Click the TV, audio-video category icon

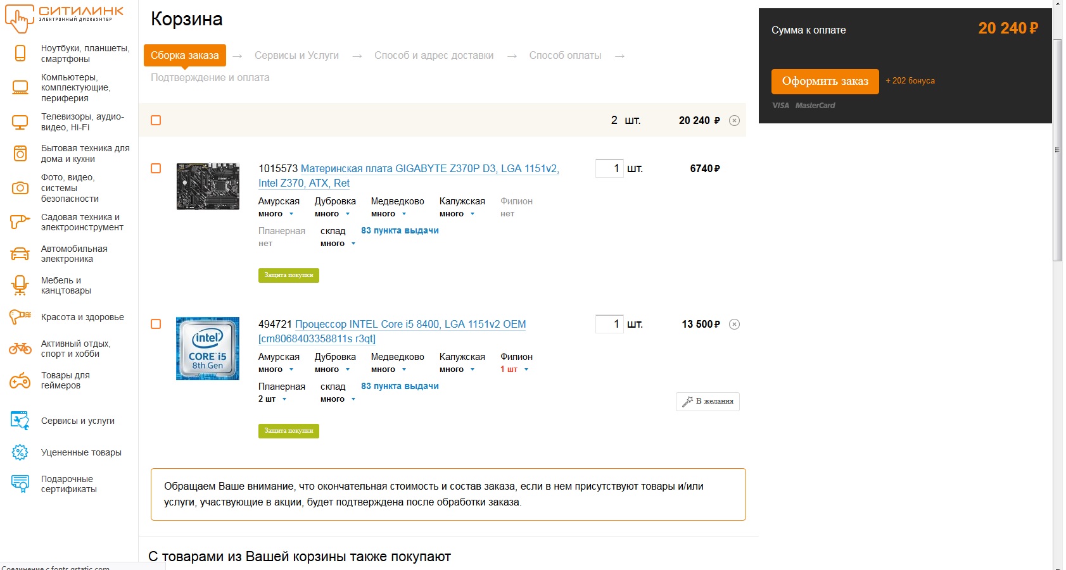[x=20, y=122]
